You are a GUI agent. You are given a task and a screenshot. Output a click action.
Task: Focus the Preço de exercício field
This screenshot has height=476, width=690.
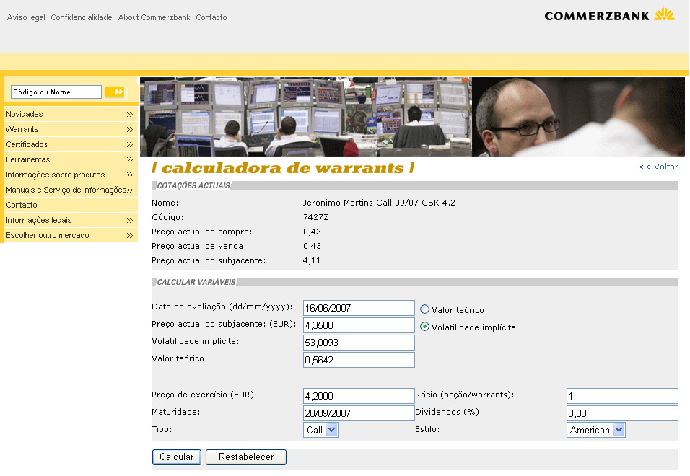pyautogui.click(x=359, y=396)
